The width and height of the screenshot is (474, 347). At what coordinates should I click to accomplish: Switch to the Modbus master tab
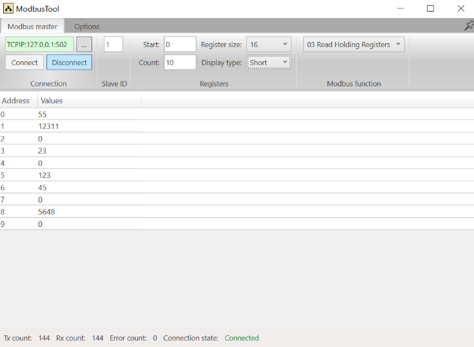click(x=32, y=26)
